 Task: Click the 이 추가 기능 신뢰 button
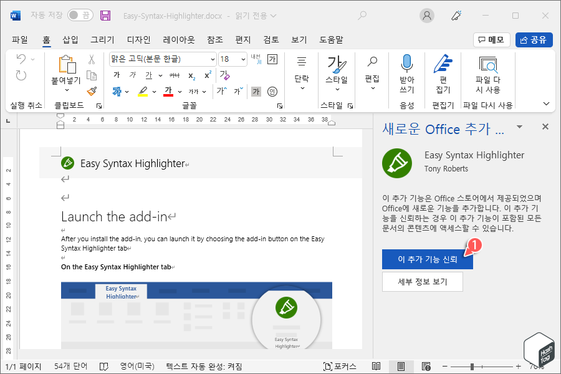pyautogui.click(x=427, y=259)
